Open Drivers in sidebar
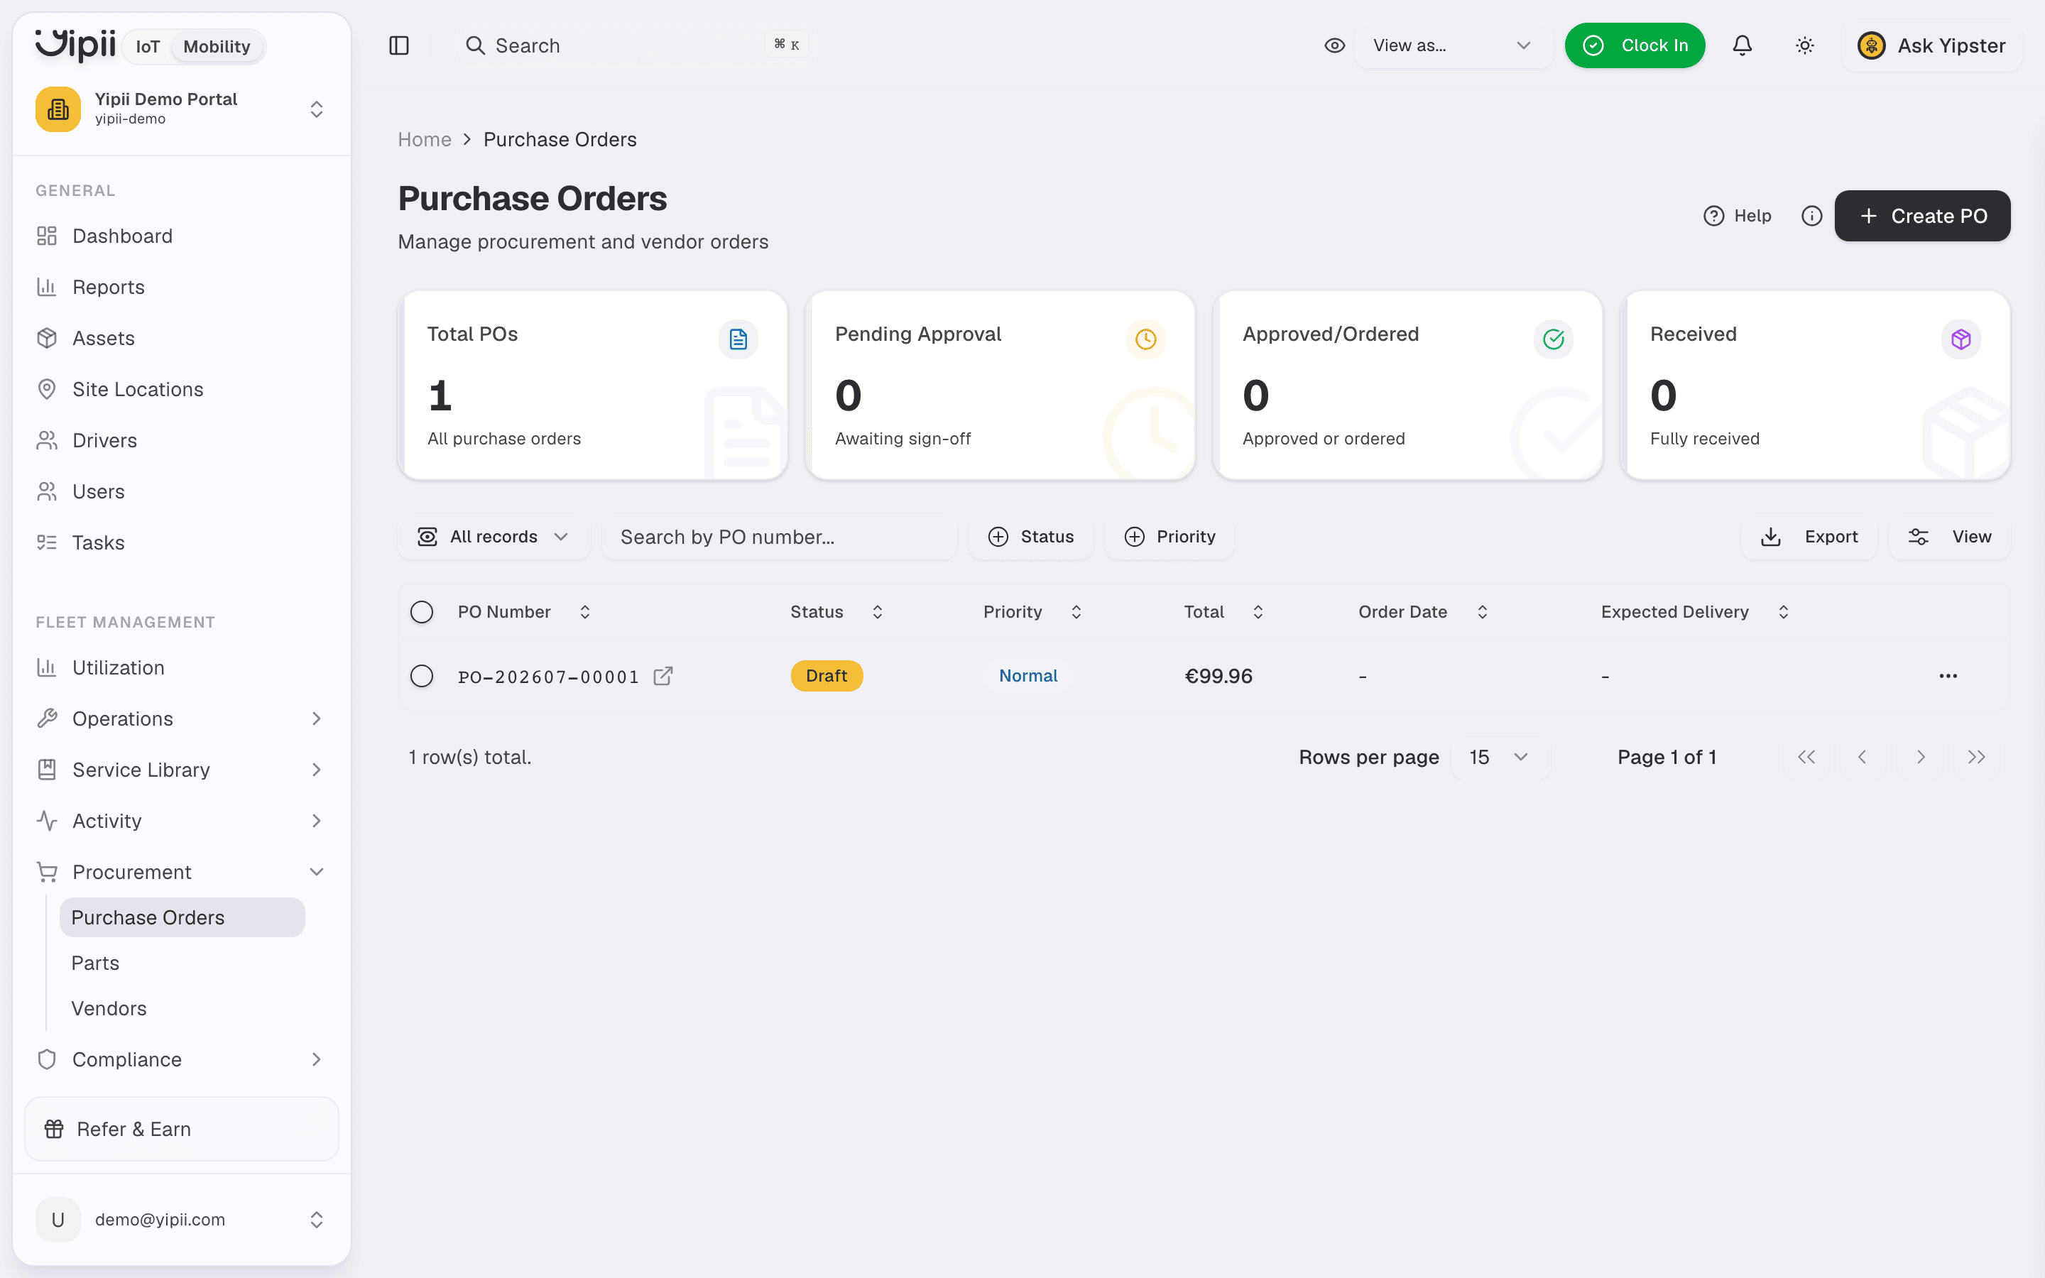This screenshot has height=1278, width=2045. click(181, 440)
